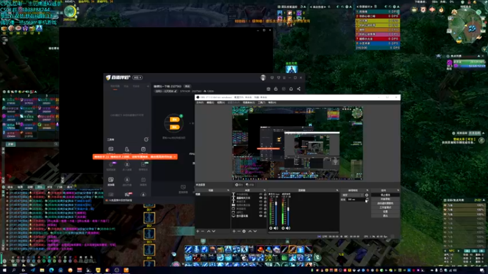Toggle visibility of camera device source row

tap(261, 205)
